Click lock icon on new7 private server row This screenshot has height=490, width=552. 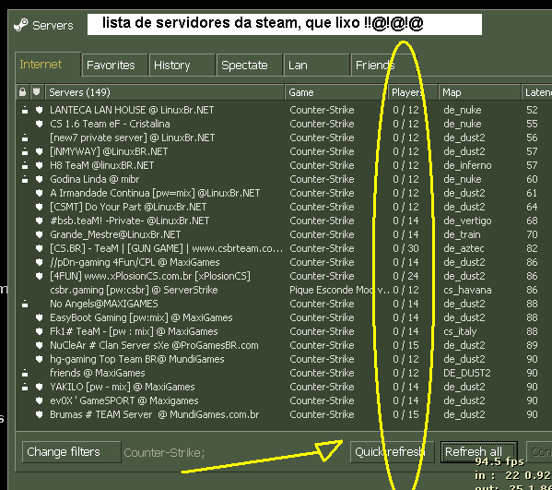click(x=25, y=137)
